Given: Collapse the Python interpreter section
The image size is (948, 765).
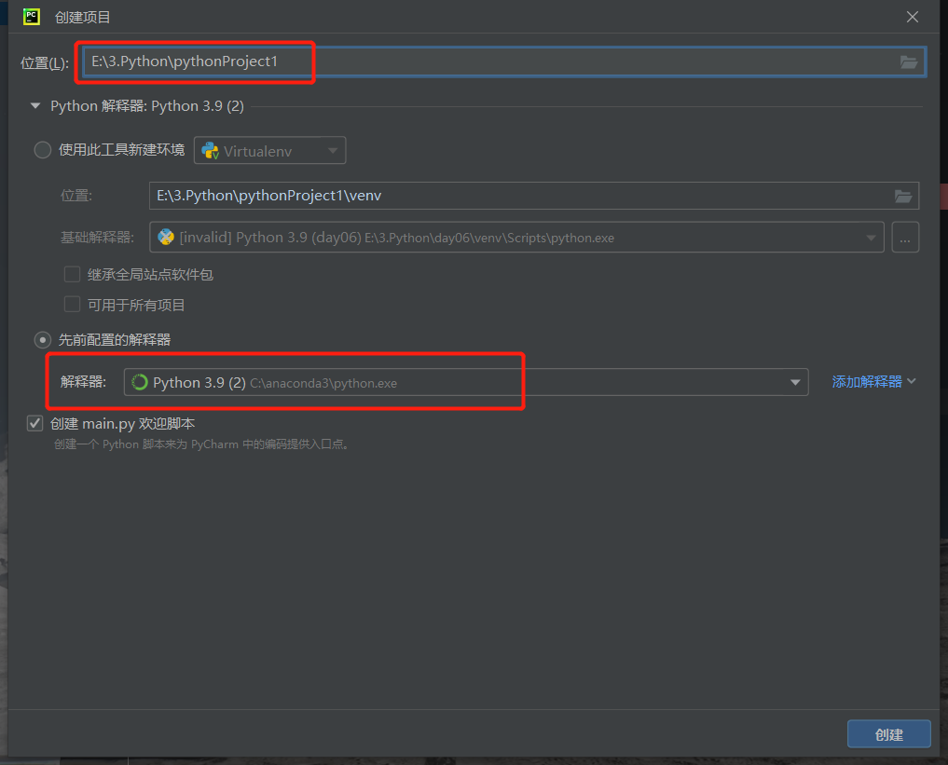Looking at the screenshot, I should tap(35, 105).
